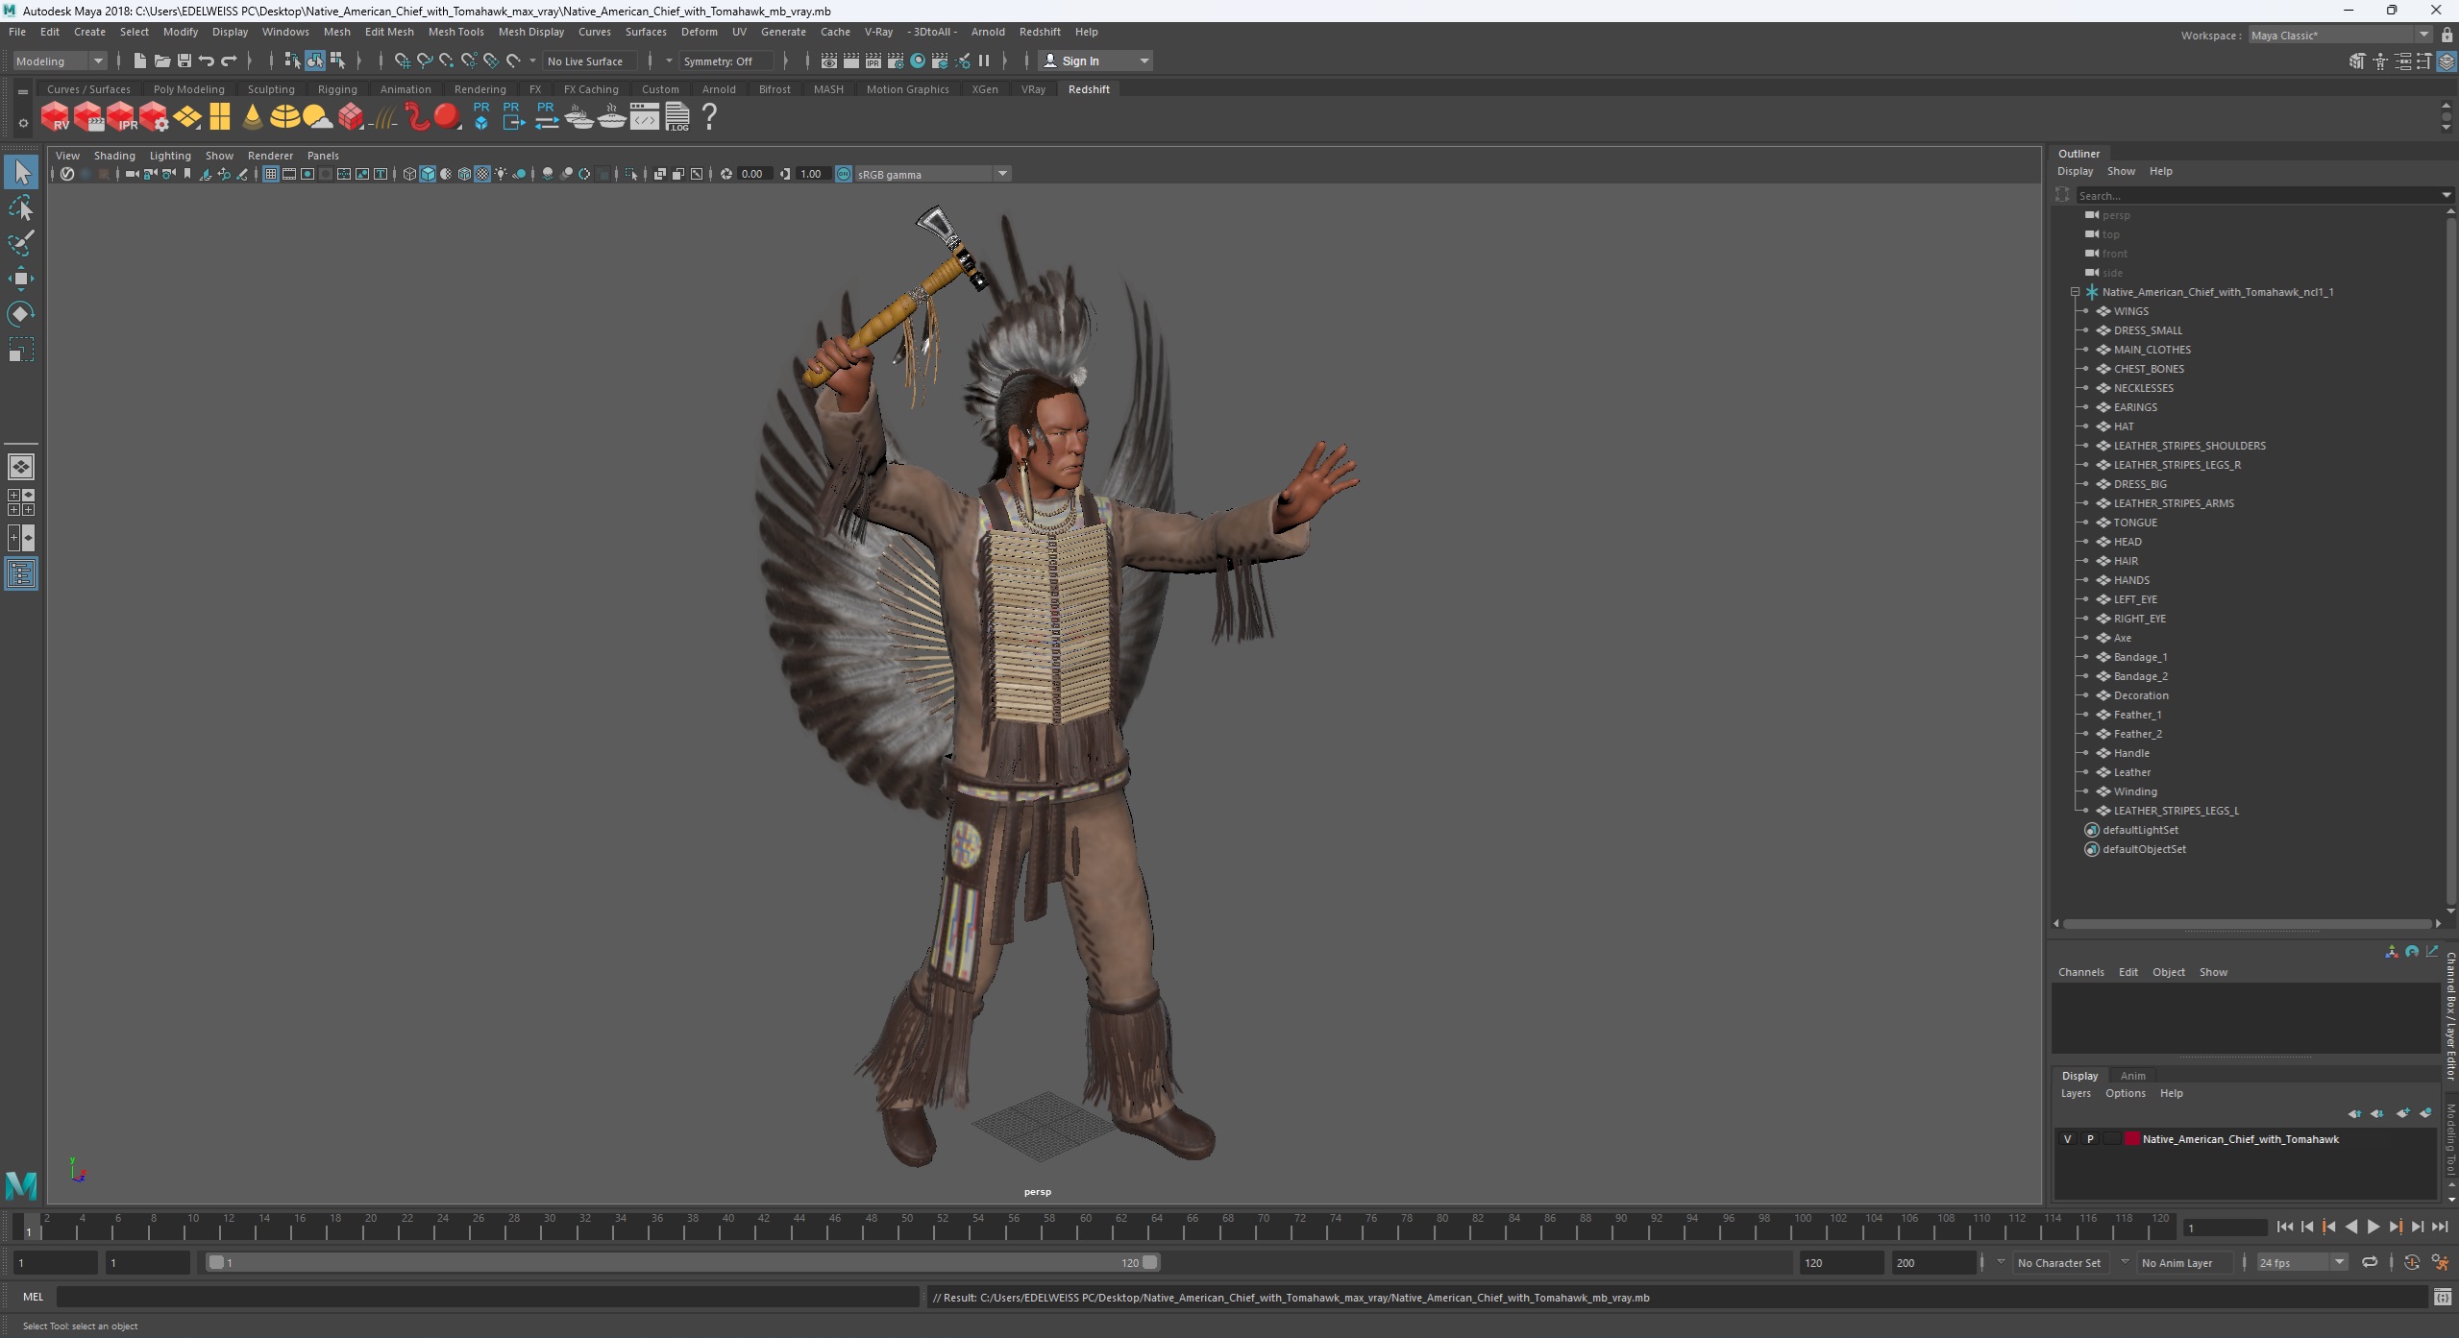The height and width of the screenshot is (1338, 2459).
Task: Open Workspace Maya Classic dropdown
Action: coord(2341,36)
